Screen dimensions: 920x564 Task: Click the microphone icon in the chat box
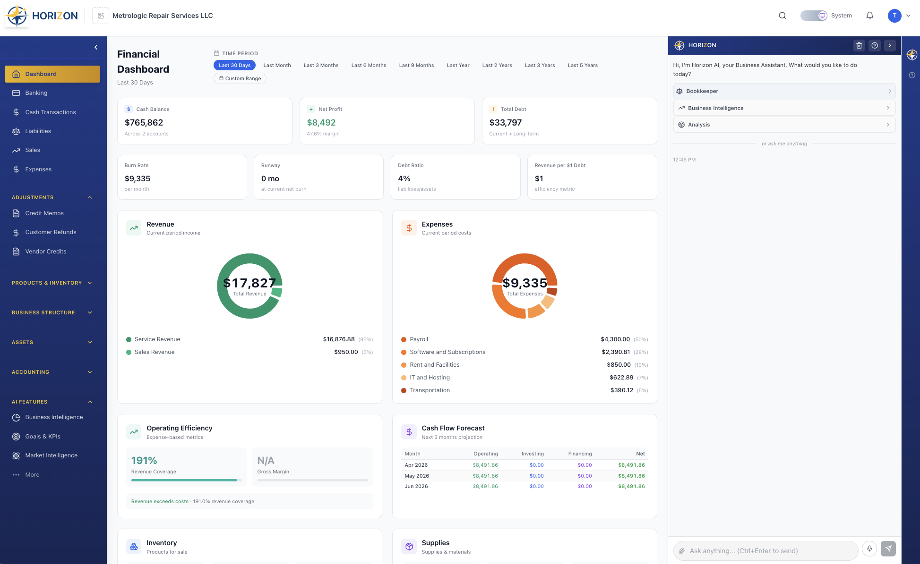pos(869,549)
